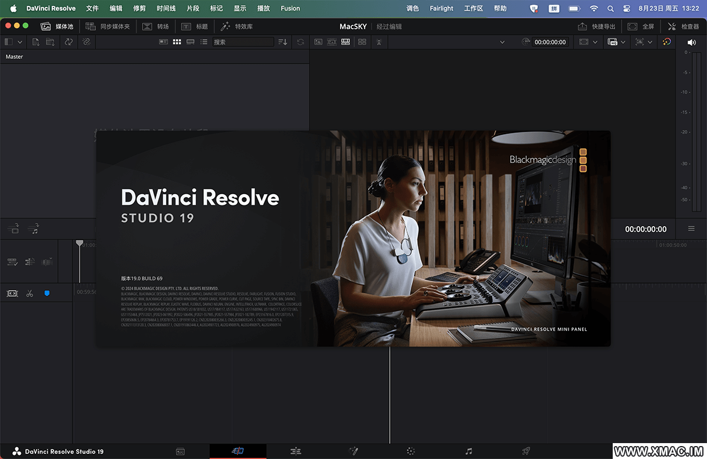Switch media pool to Metadata view

tap(163, 42)
